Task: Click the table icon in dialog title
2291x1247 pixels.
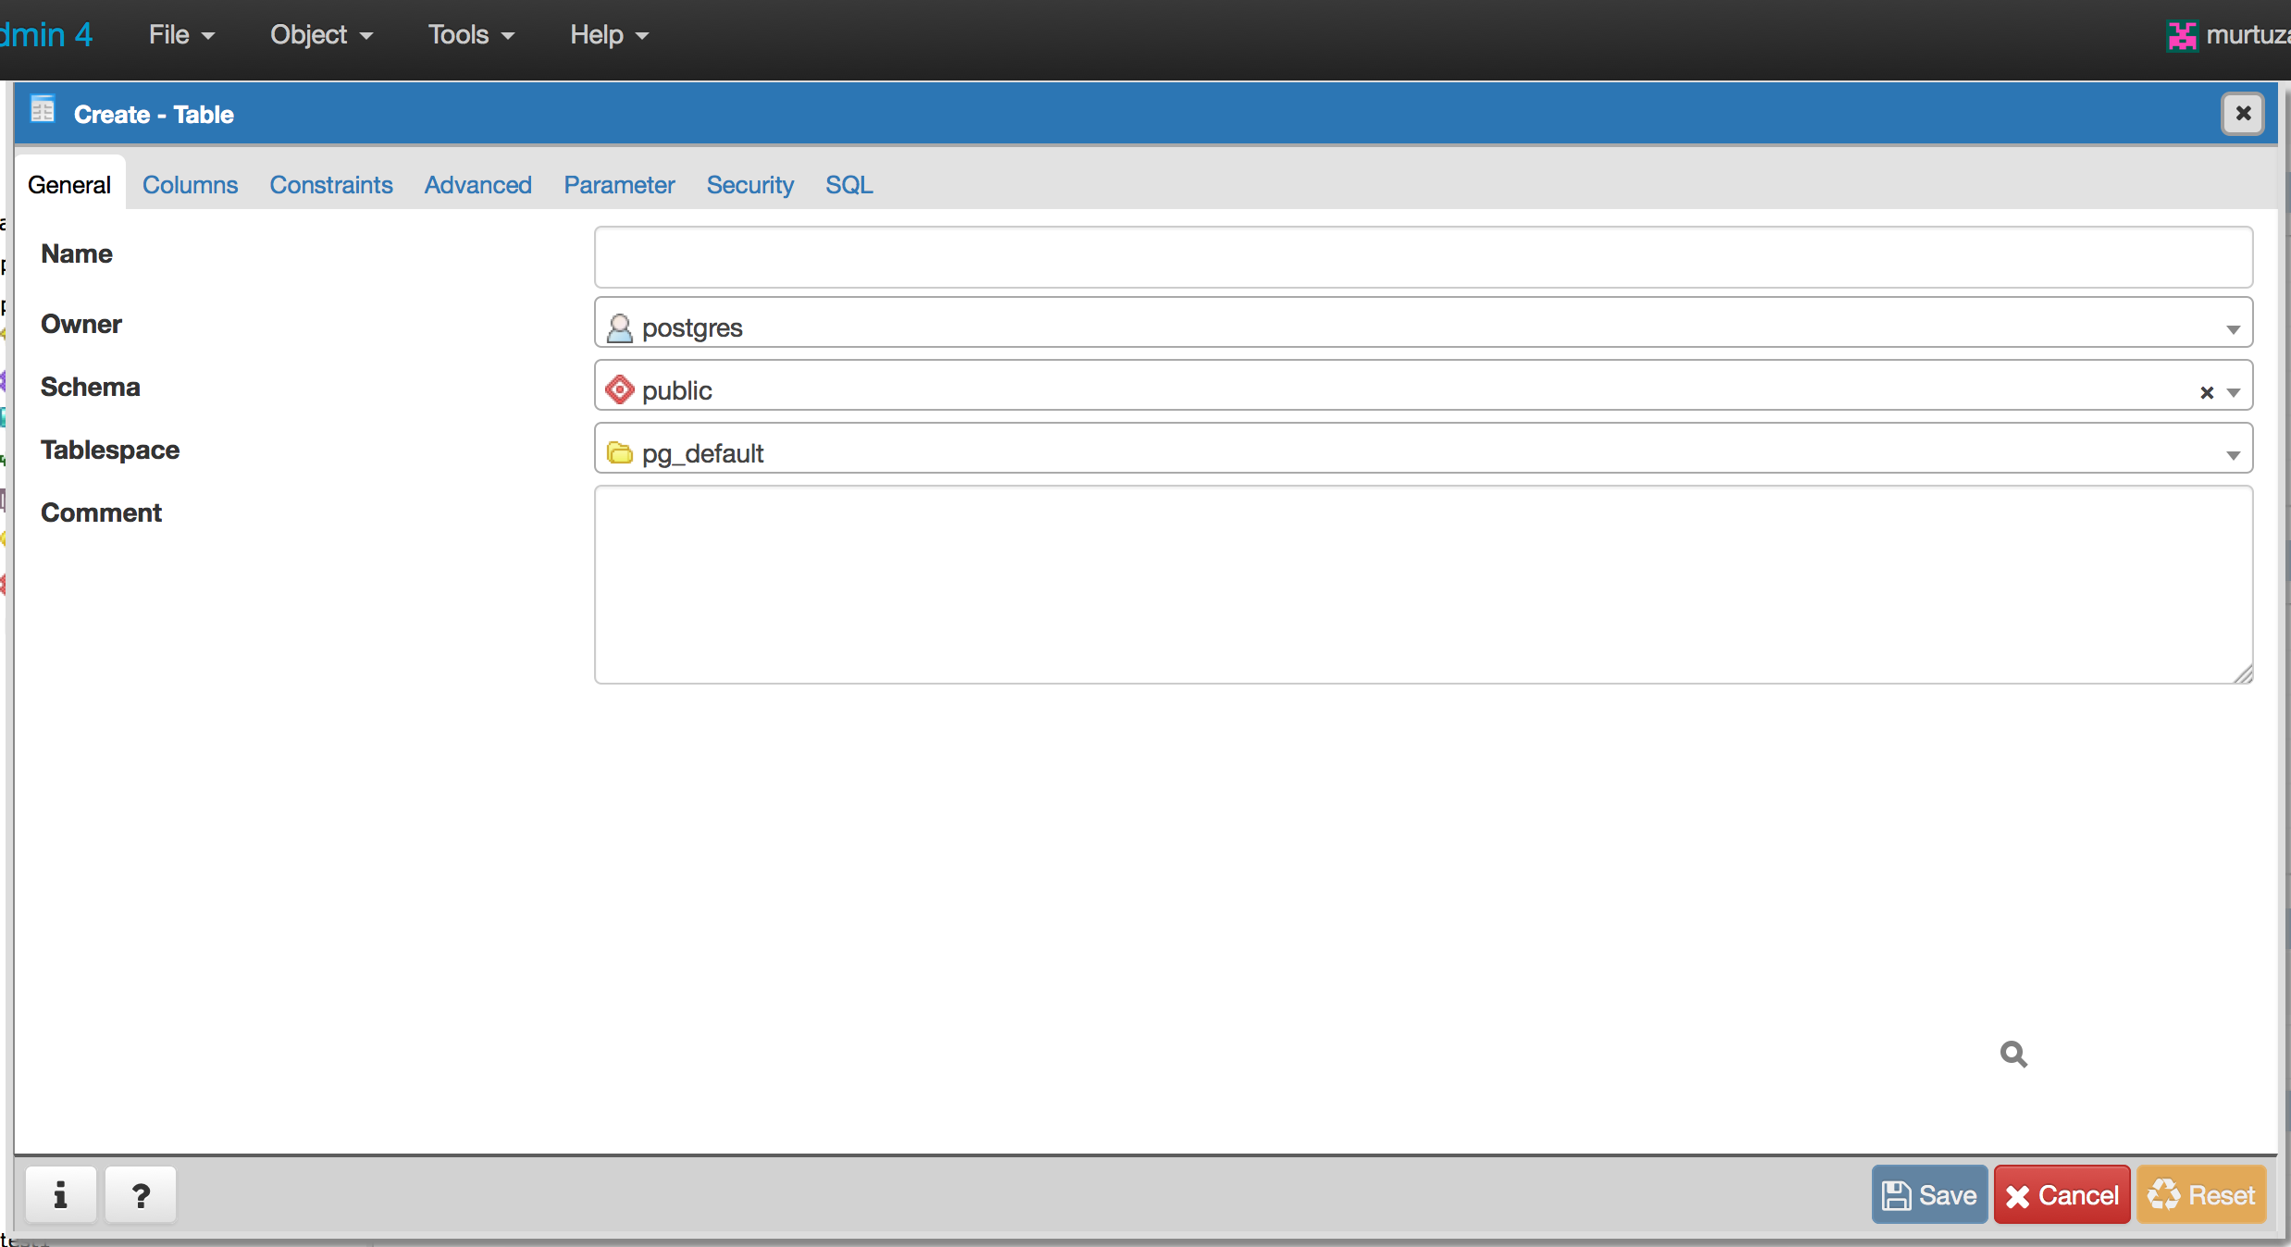Action: click(43, 110)
